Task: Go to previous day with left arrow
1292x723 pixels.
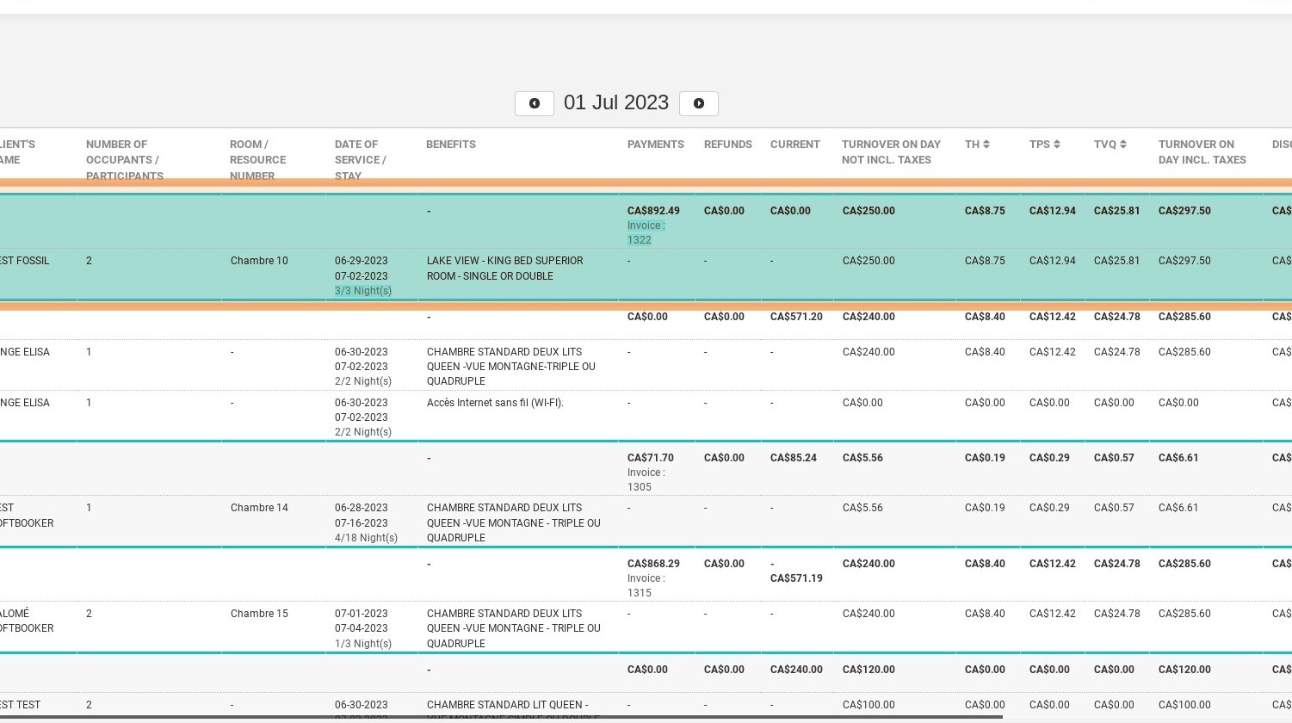Action: [x=534, y=103]
